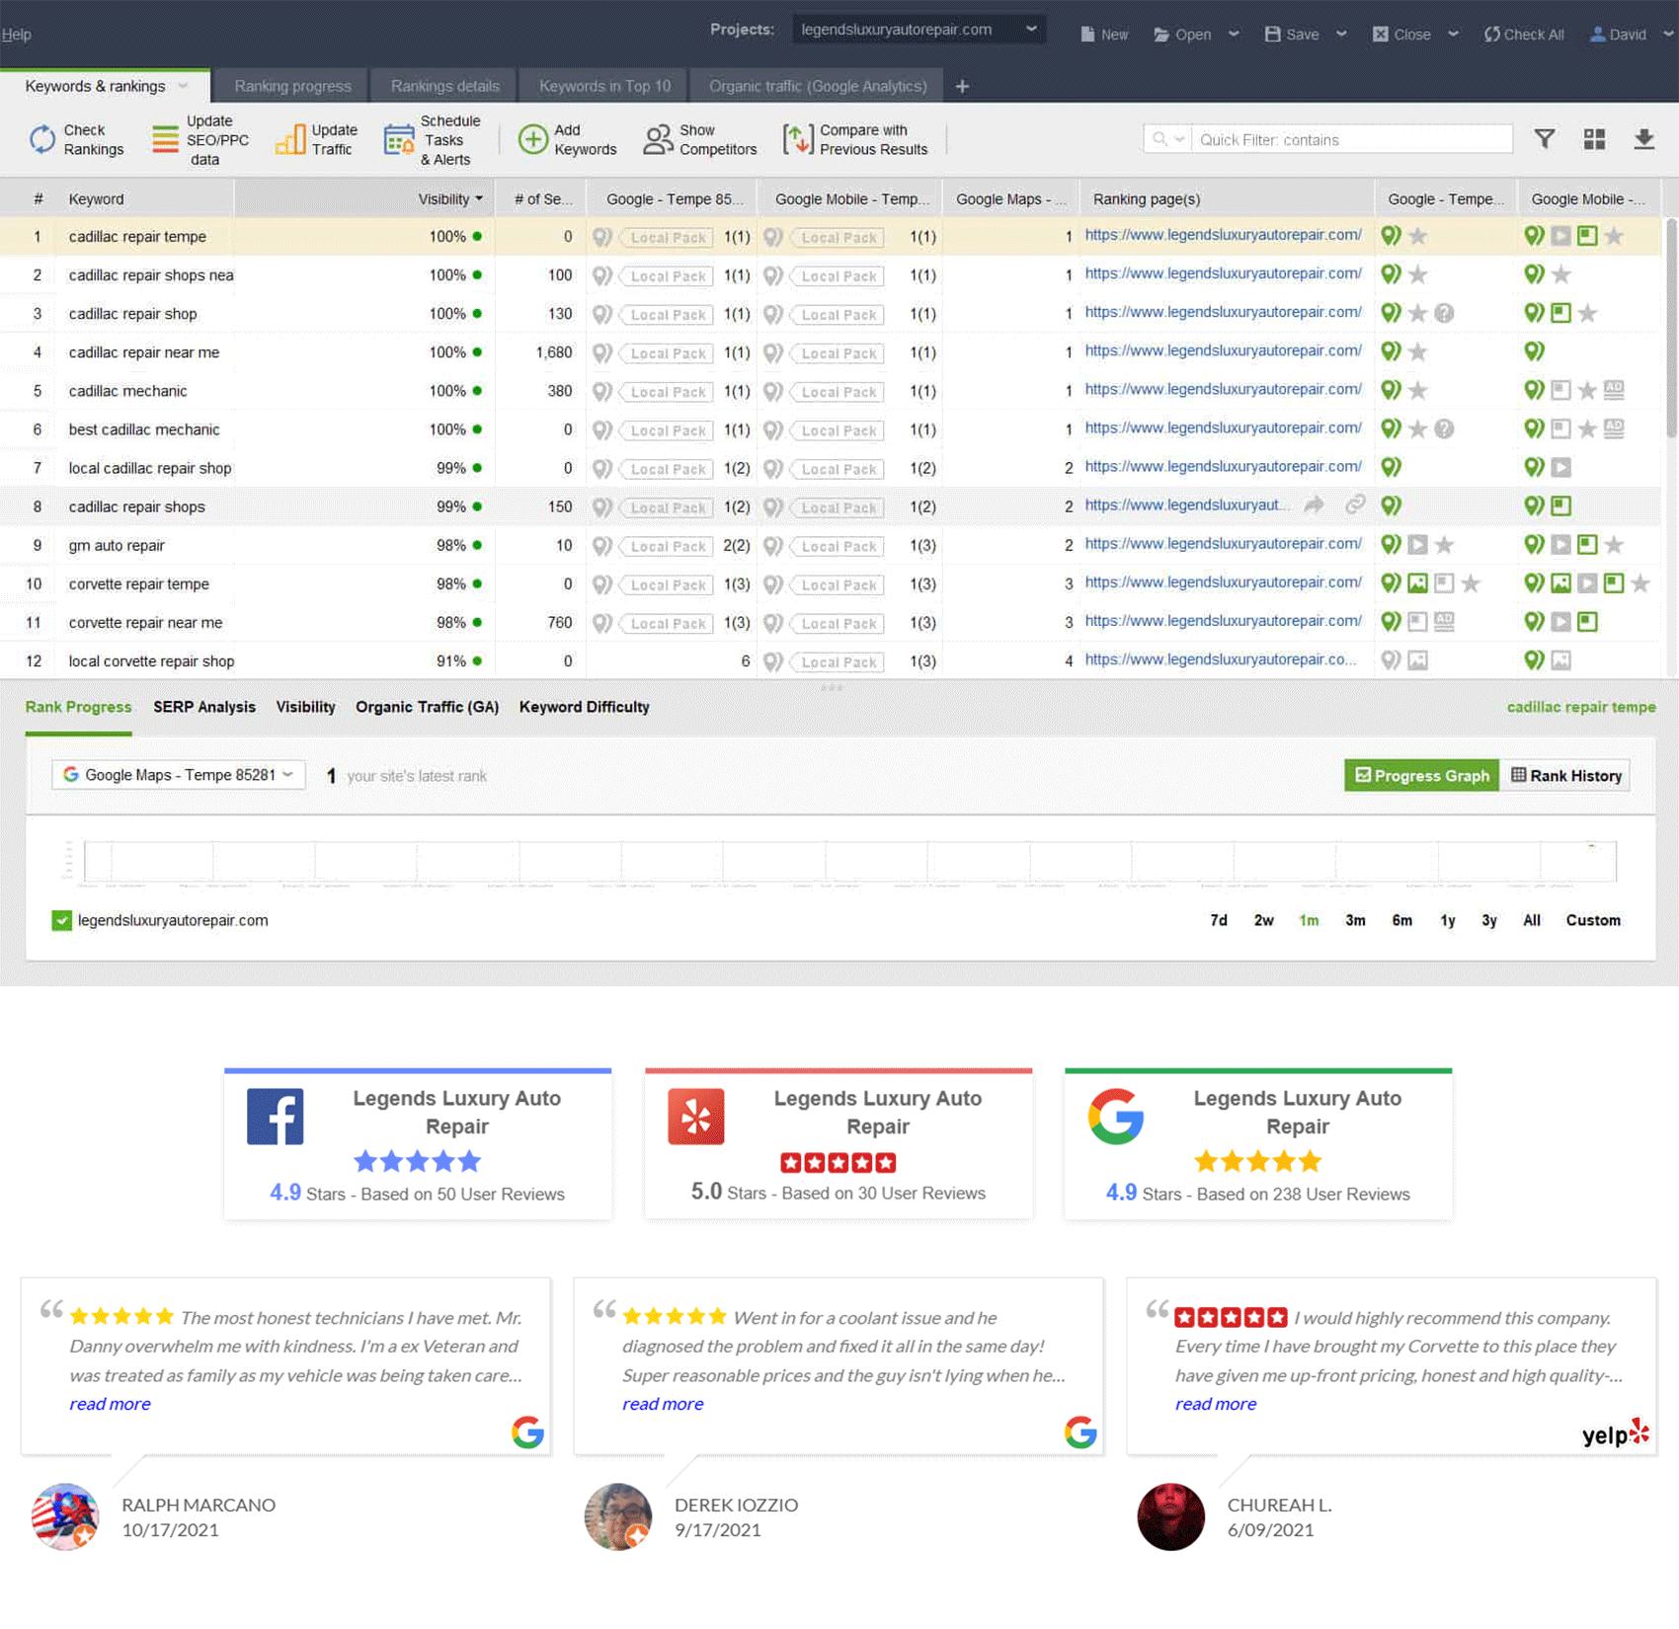1679x1629 pixels.
Task: Open the Projects dropdown
Action: coord(919,30)
